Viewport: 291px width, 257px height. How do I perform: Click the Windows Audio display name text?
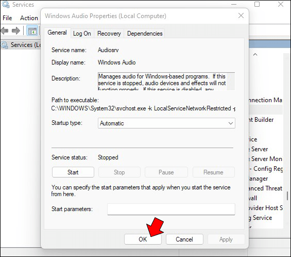pos(117,62)
